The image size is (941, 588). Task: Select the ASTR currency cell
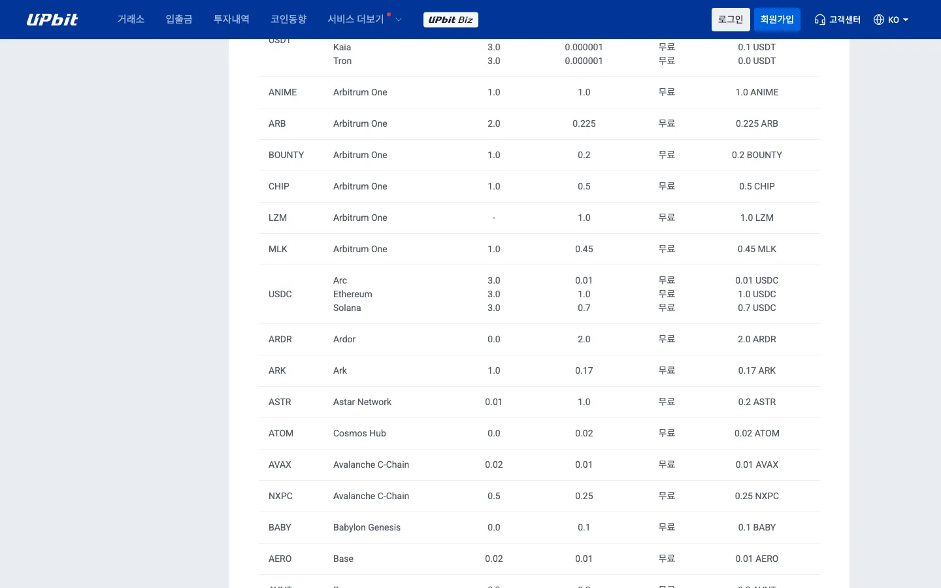pos(280,402)
